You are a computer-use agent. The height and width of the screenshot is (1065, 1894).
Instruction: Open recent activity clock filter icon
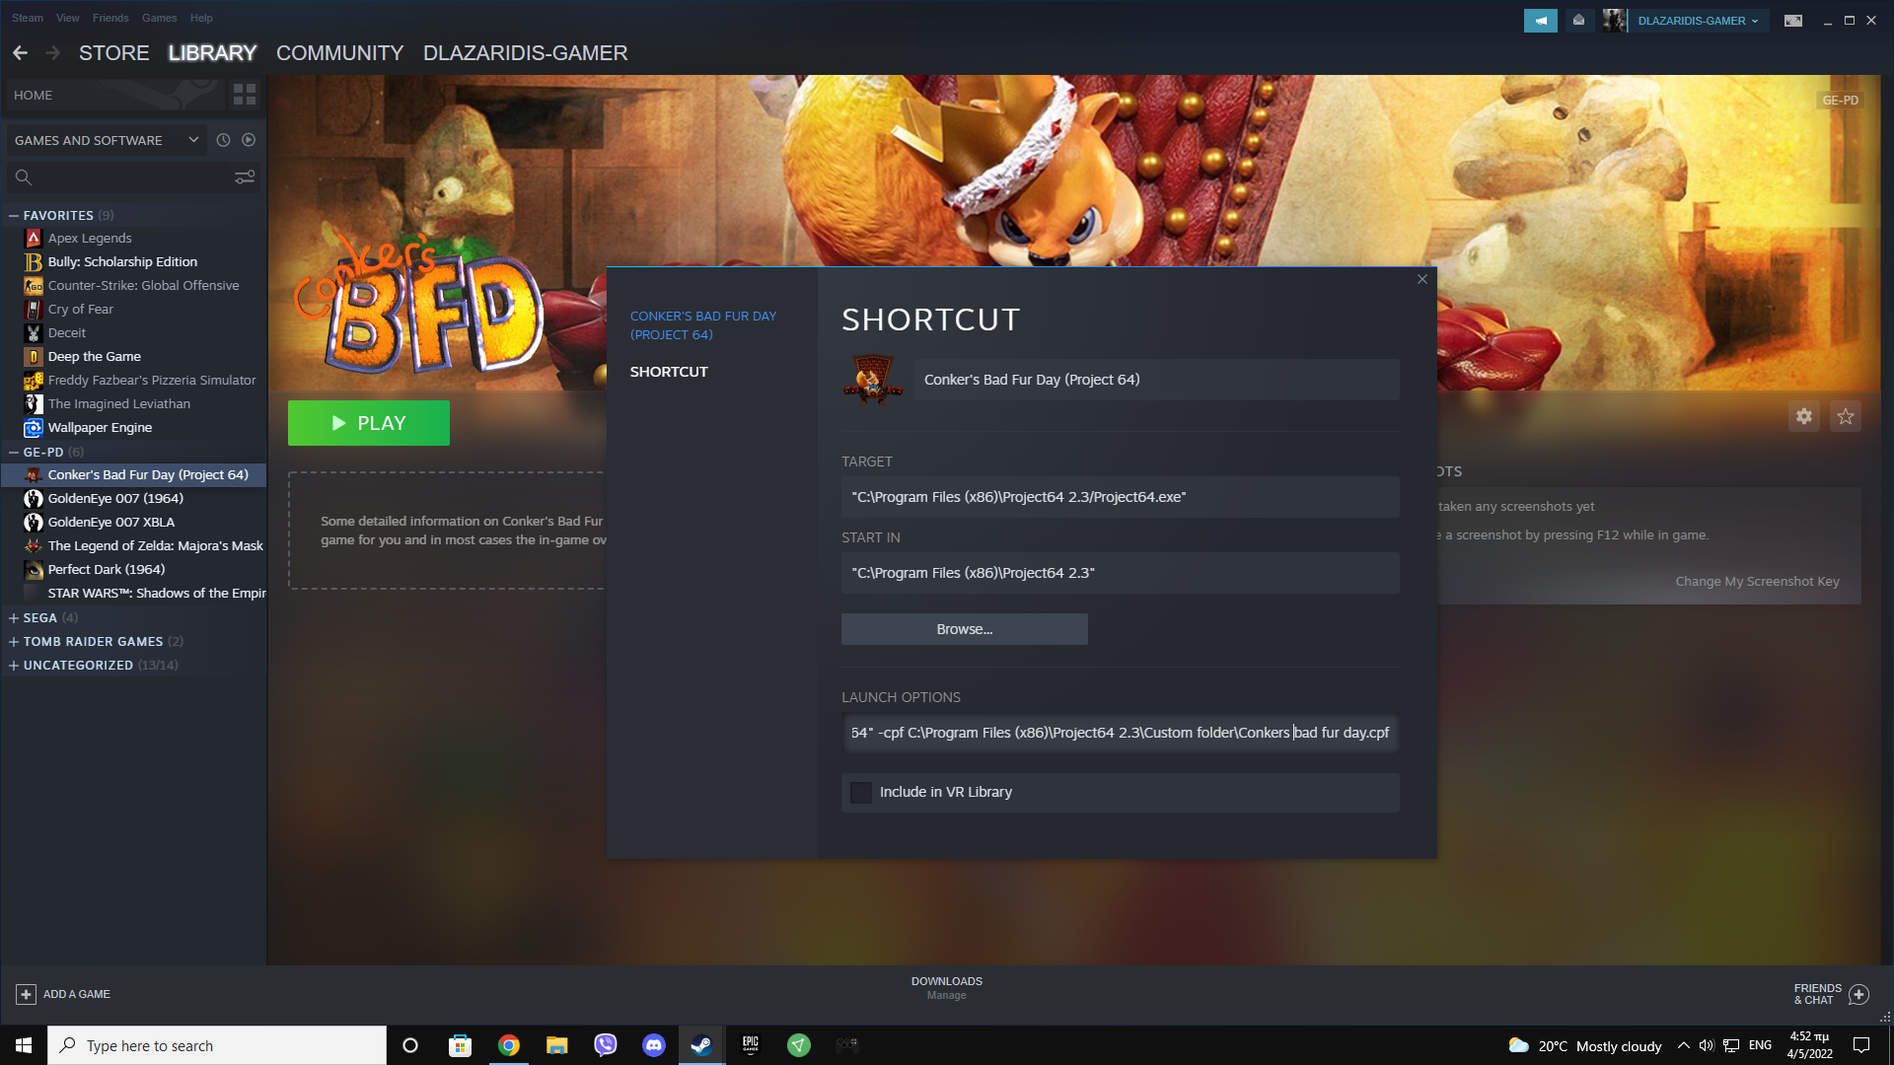click(x=223, y=140)
